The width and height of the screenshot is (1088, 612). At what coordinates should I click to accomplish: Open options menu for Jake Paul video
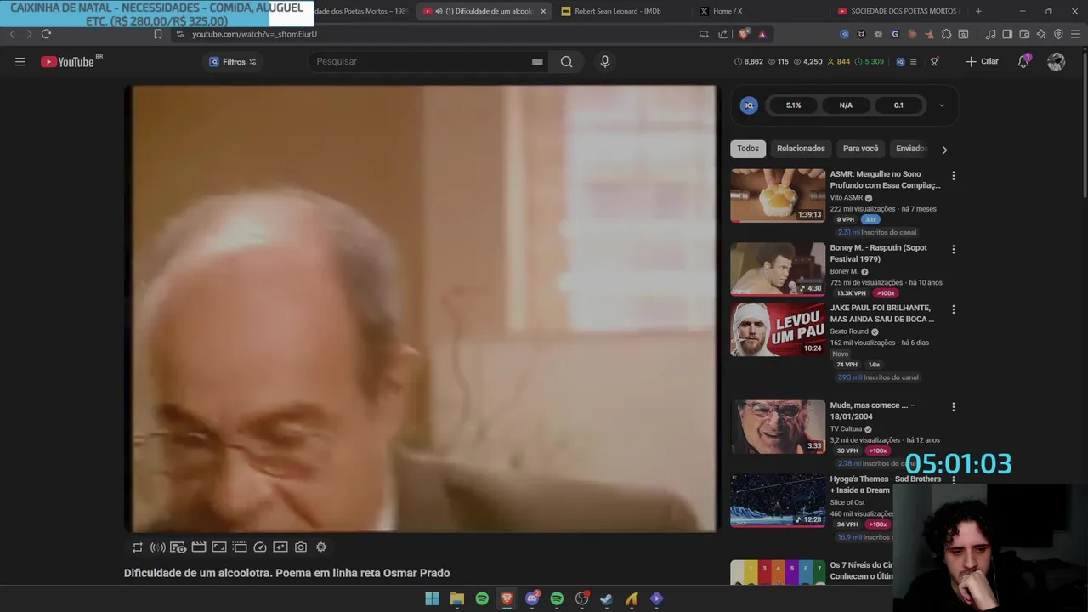point(953,309)
